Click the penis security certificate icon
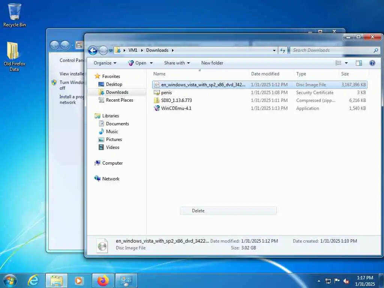 tap(157, 93)
